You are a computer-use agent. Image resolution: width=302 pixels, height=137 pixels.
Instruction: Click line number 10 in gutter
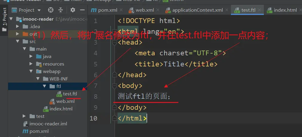(x=94, y=118)
